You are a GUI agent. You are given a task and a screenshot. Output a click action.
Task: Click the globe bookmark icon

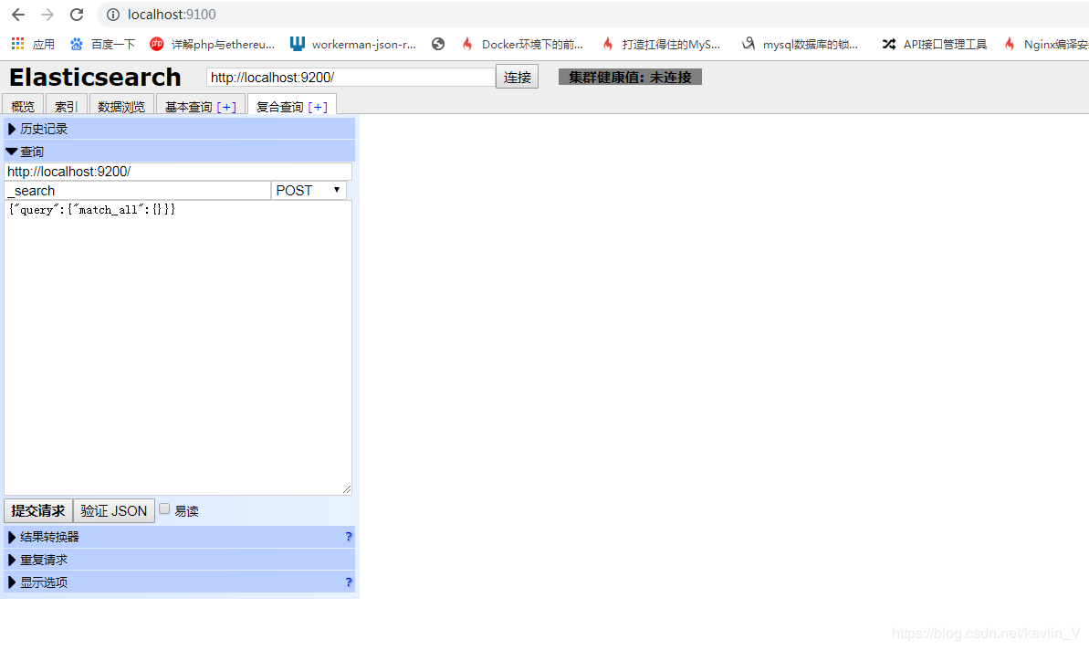[437, 44]
